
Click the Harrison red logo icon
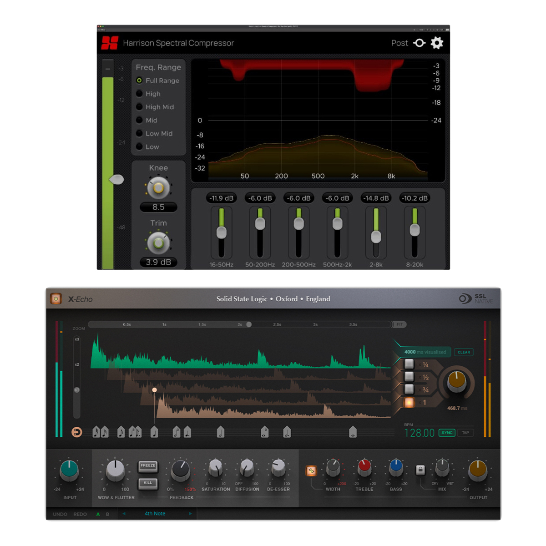[110, 43]
